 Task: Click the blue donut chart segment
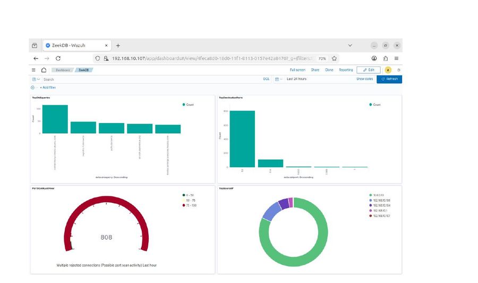(271, 211)
